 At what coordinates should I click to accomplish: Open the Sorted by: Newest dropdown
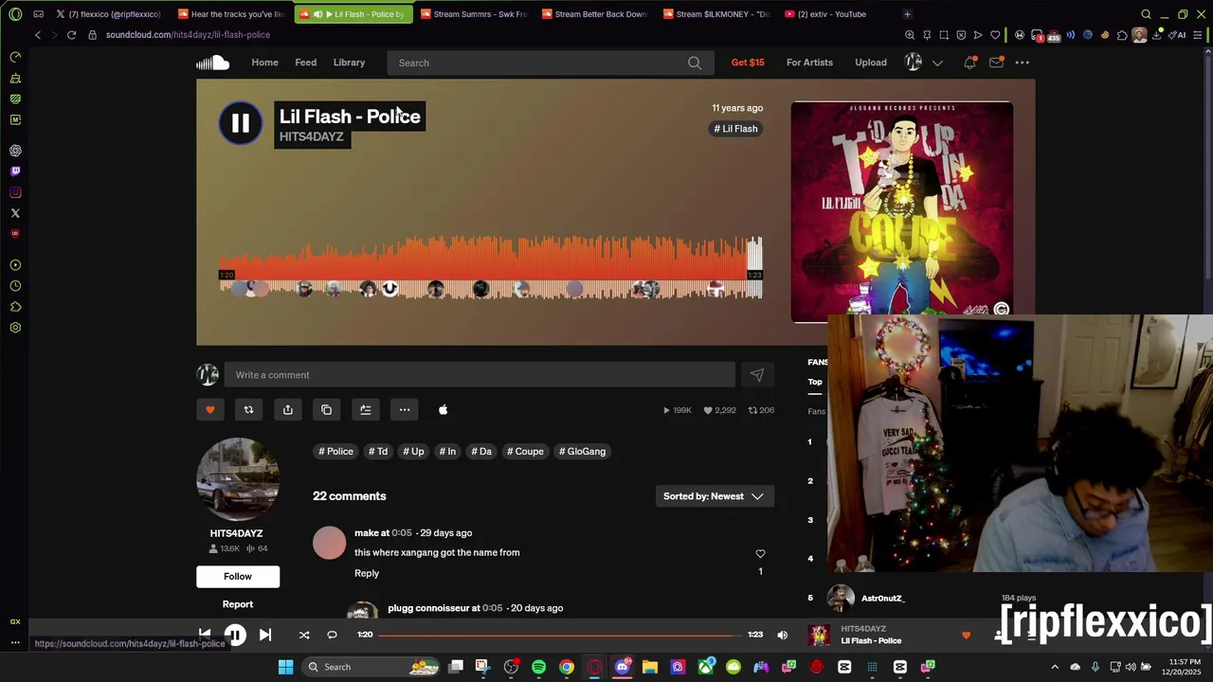[x=715, y=496]
